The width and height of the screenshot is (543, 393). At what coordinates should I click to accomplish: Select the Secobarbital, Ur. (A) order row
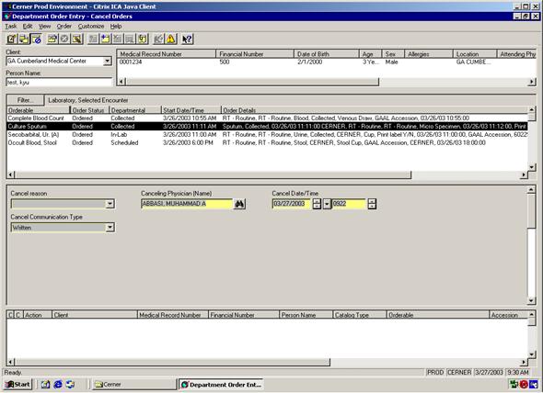[267, 134]
